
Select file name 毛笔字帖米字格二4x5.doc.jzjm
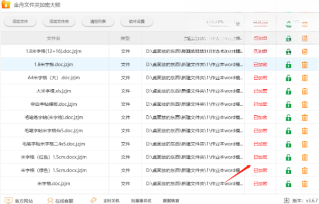click(54, 144)
